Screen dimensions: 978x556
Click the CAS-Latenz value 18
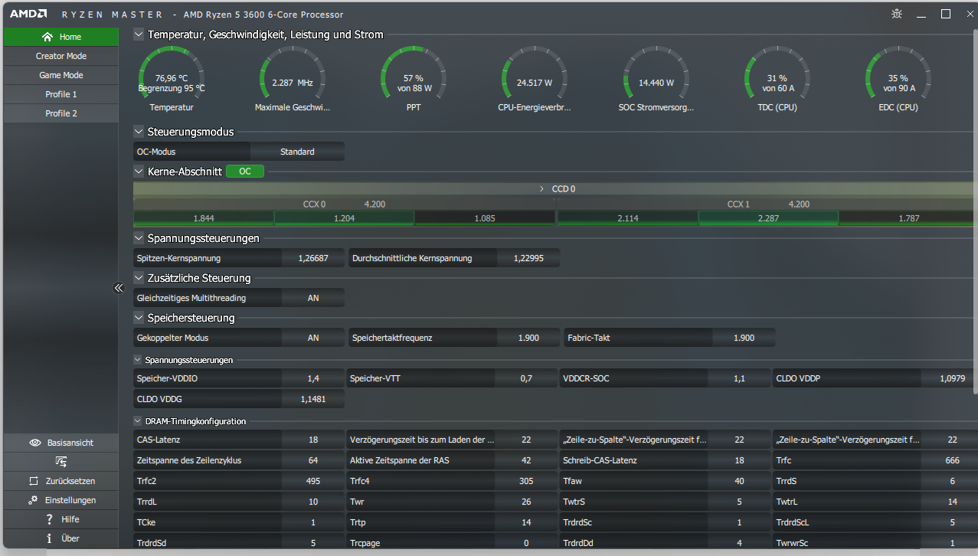(313, 440)
